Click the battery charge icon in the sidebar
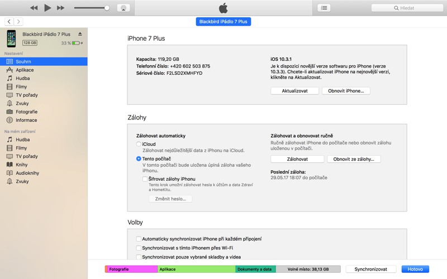This screenshot has height=279, width=447. click(x=77, y=43)
